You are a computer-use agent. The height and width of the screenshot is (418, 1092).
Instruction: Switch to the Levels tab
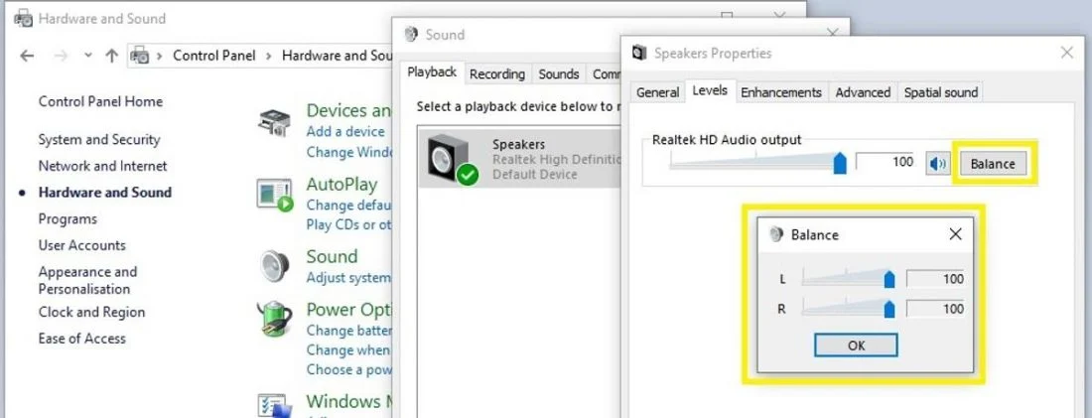[x=710, y=90]
